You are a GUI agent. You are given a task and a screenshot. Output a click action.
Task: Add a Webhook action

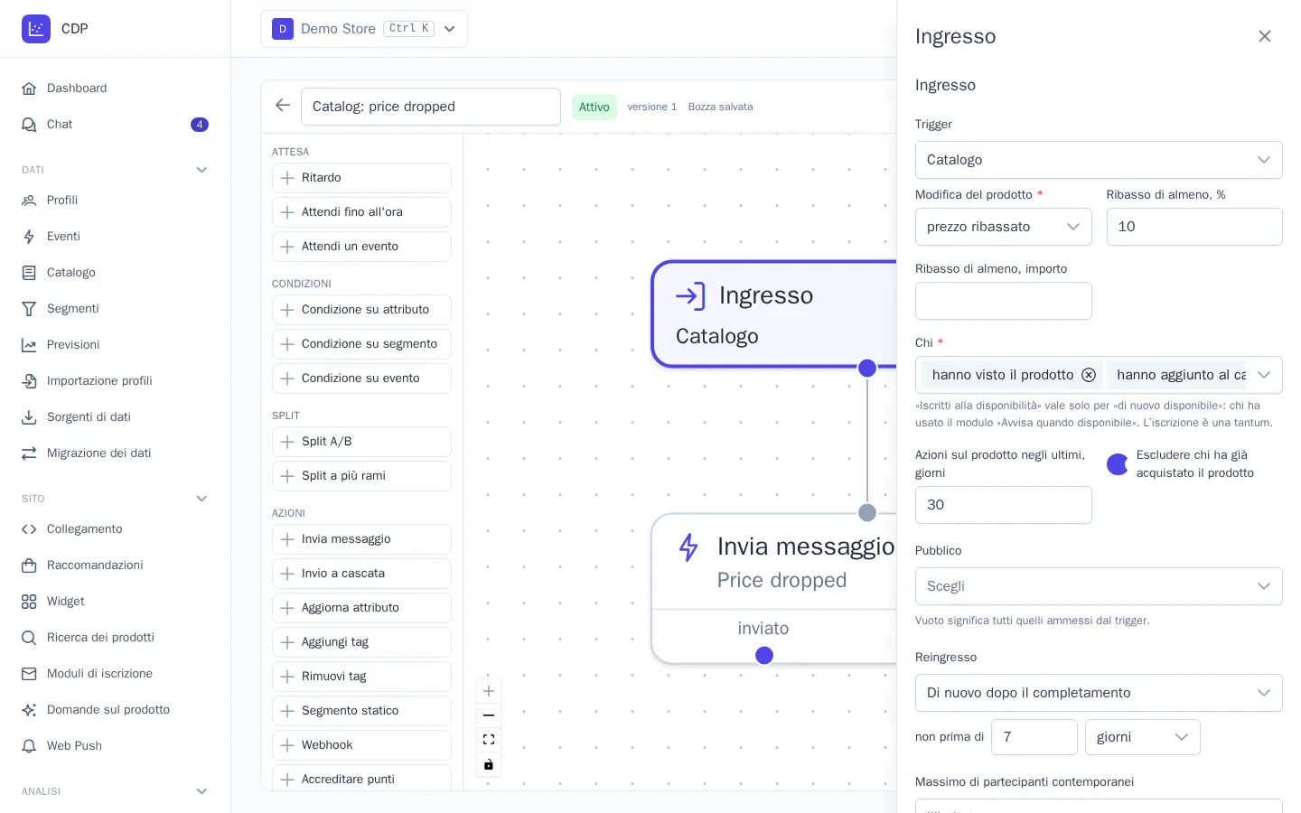[x=361, y=745]
